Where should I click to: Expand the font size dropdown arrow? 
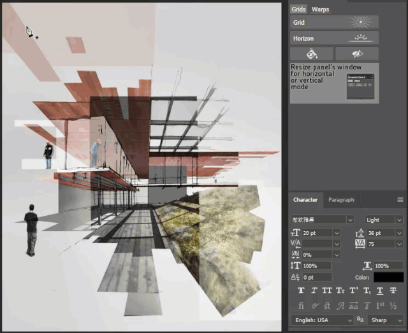pos(337,233)
